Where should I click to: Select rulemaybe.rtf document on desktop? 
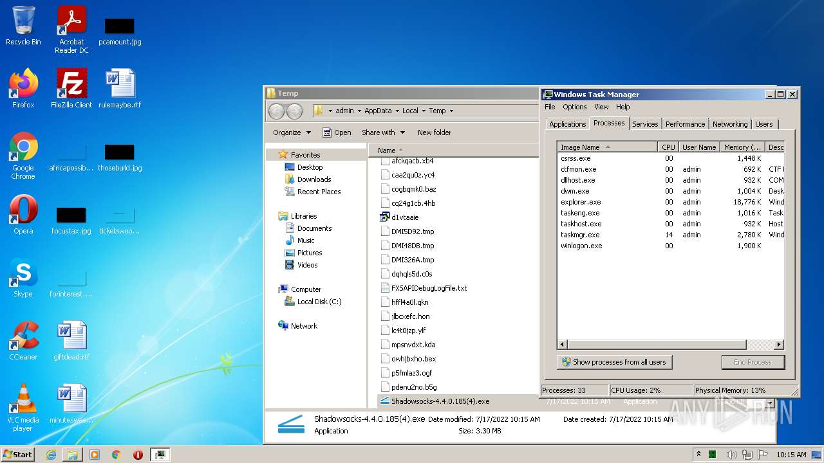coord(120,89)
